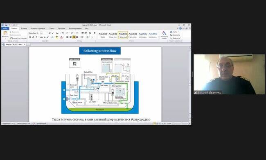Image resolution: width=266 pixels, height=160 pixels.
Task: Apply the yellow text highlight color
Action: click(x=56, y=37)
